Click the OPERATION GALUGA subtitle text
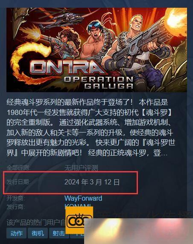The image size is (193, 244). pos(99,82)
